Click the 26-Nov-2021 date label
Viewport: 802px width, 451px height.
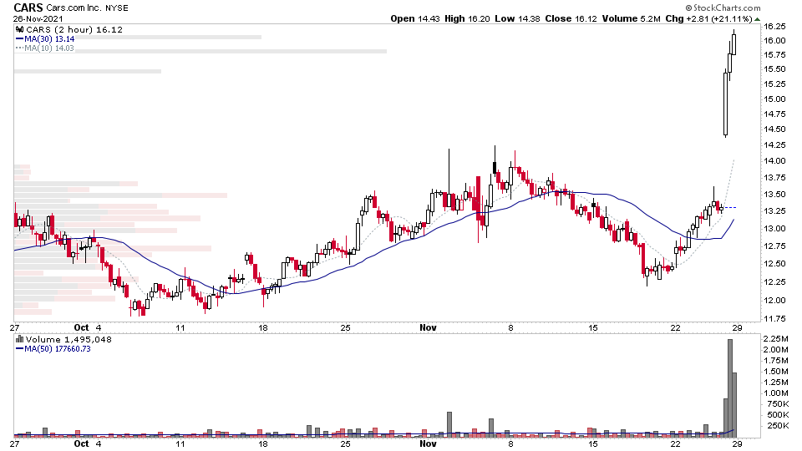coord(38,19)
